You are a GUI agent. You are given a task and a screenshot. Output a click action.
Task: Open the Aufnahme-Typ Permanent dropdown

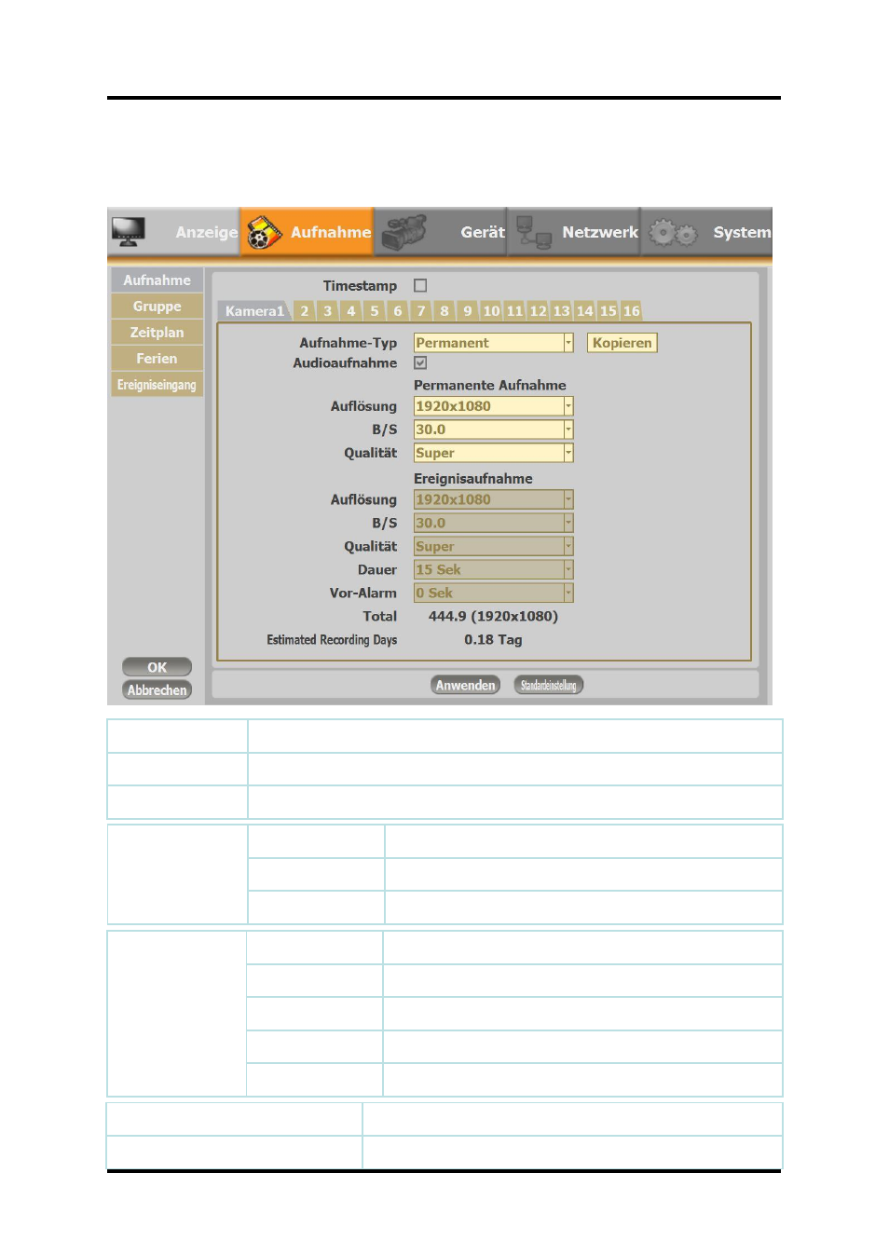[493, 343]
